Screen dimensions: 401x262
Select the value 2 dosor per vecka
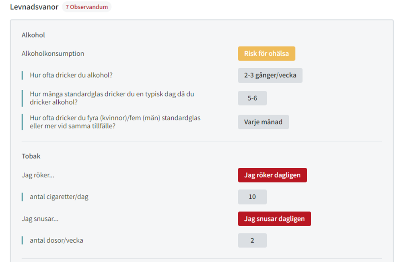252,240
